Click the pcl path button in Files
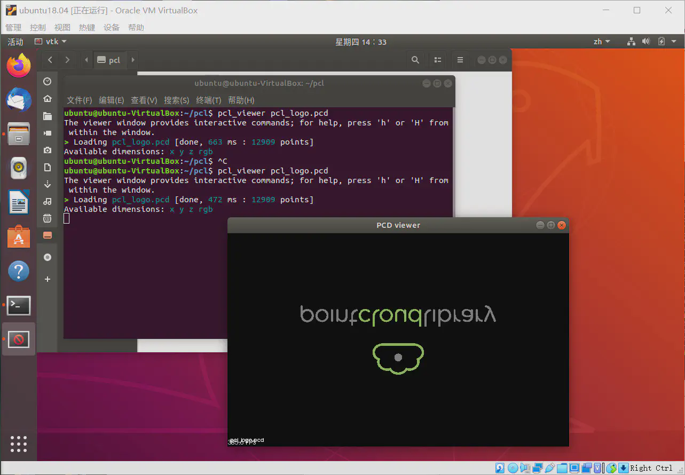The image size is (685, 475). (x=109, y=60)
